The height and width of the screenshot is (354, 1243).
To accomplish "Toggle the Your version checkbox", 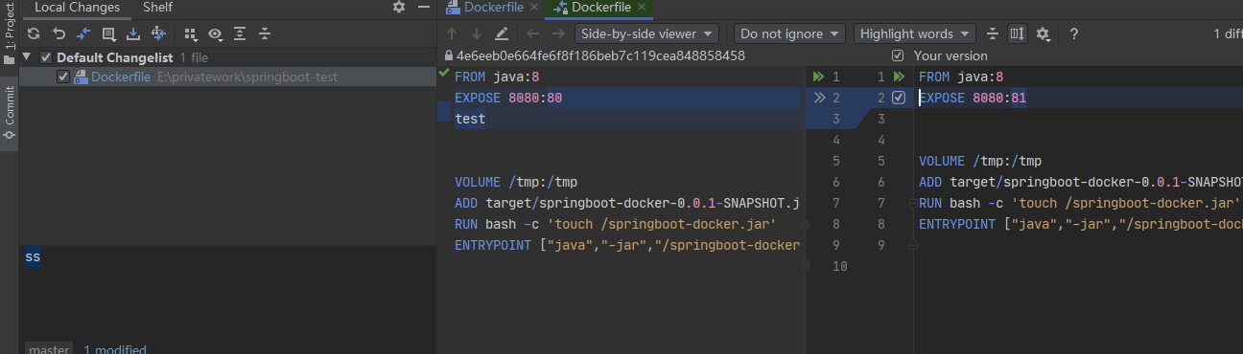I will tap(898, 55).
